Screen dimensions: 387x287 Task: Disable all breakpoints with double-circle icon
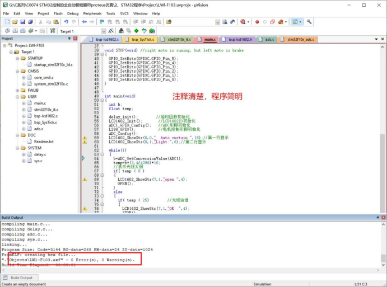pyautogui.click(x=273, y=22)
